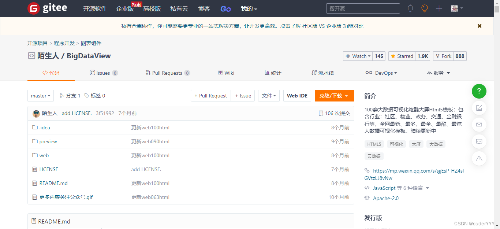Fork the repository
Image resolution: width=500 pixels, height=229 pixels.
coord(443,56)
